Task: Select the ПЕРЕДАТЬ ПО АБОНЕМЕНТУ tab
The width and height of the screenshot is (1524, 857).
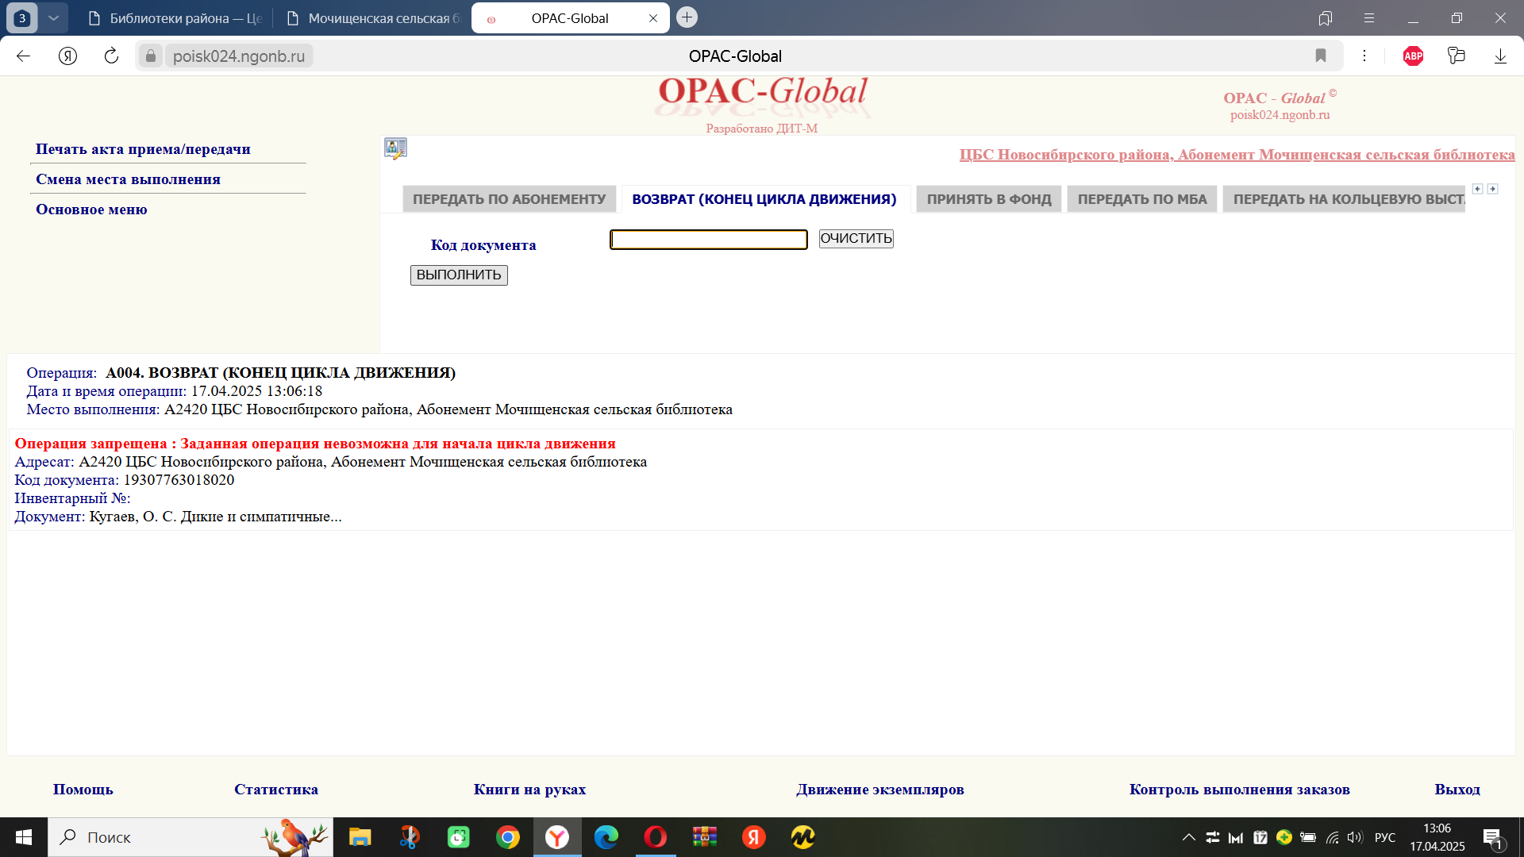Action: coord(509,199)
